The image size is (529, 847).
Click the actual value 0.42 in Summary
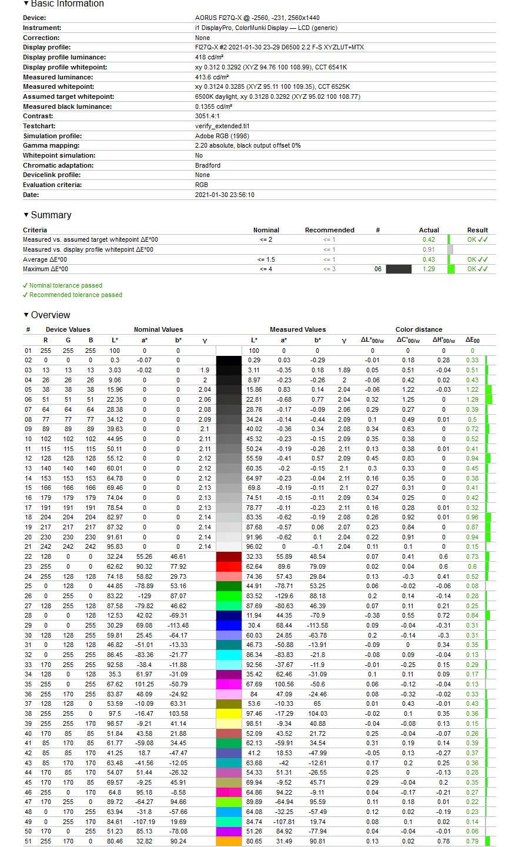428,239
